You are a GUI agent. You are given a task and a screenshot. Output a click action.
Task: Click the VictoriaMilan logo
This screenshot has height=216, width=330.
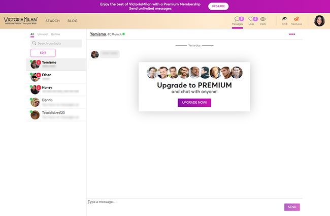20,21
